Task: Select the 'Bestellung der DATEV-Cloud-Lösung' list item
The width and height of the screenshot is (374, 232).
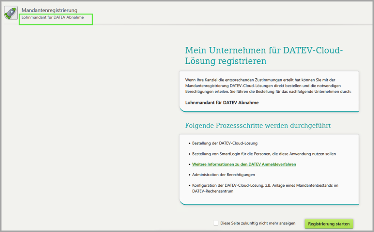Action: 225,143
